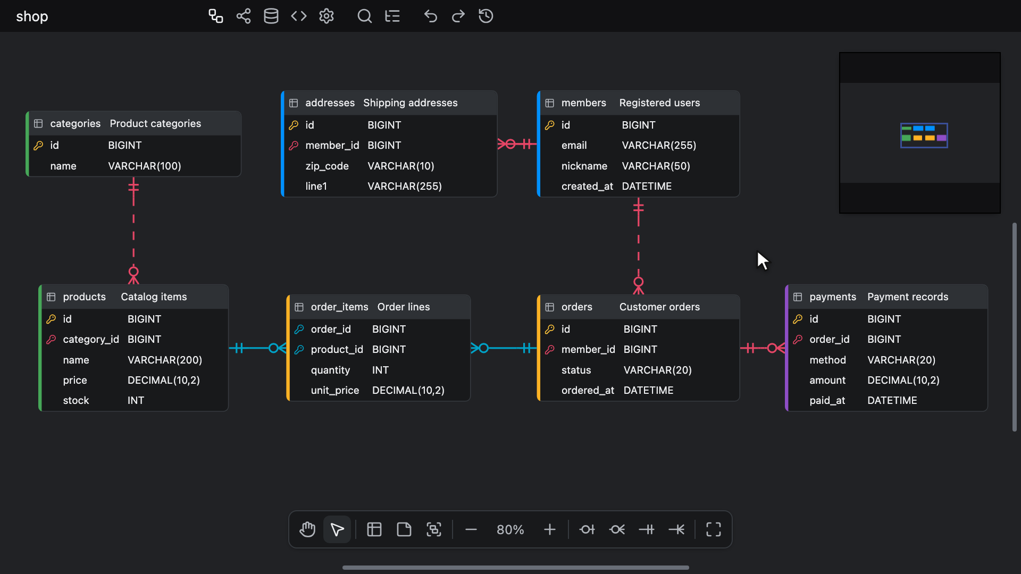1021x574 pixels.
Task: Redo the last change
Action: point(458,16)
